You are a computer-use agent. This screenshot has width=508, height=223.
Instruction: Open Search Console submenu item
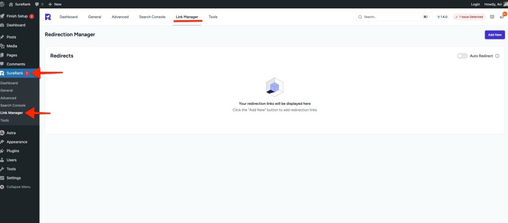pos(12,105)
